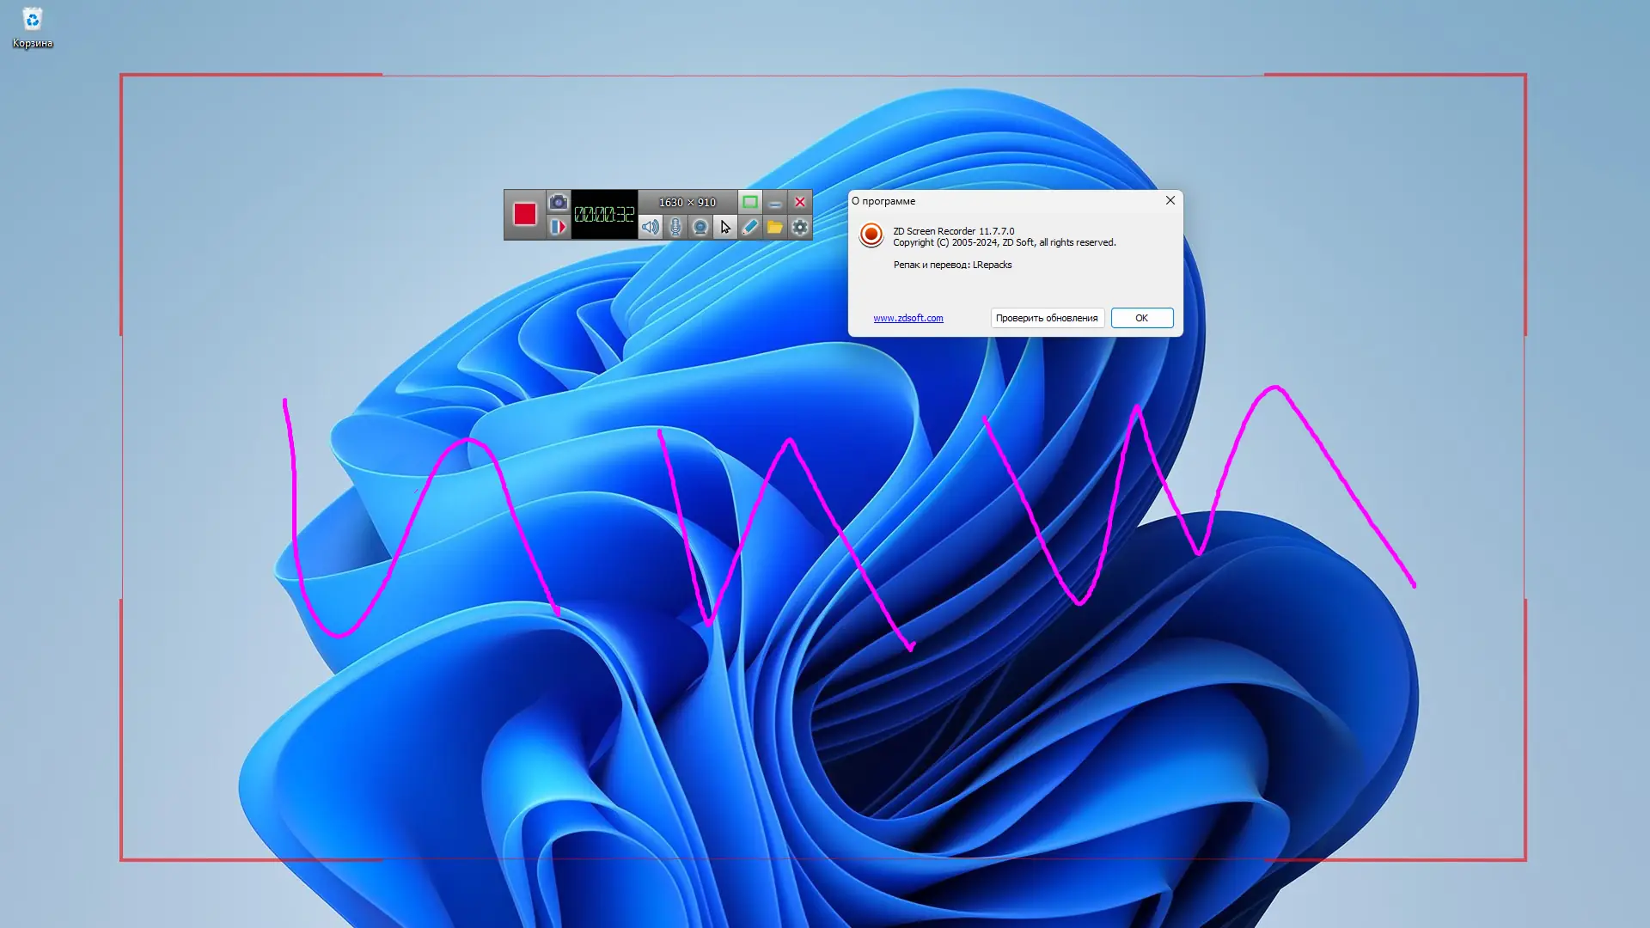The height and width of the screenshot is (928, 1650).
Task: Select the Корзина desktop icon
Action: coord(33,27)
